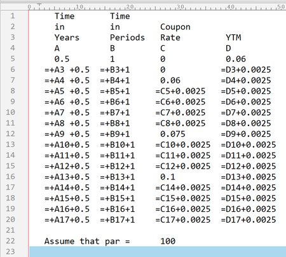Click the formula '=C12+0.0025'

click(x=183, y=166)
